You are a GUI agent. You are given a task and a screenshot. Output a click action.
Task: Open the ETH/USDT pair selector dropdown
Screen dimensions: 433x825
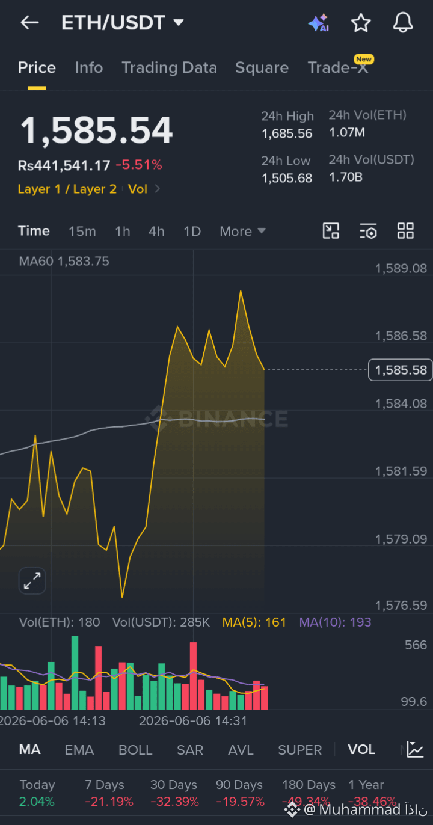point(123,23)
